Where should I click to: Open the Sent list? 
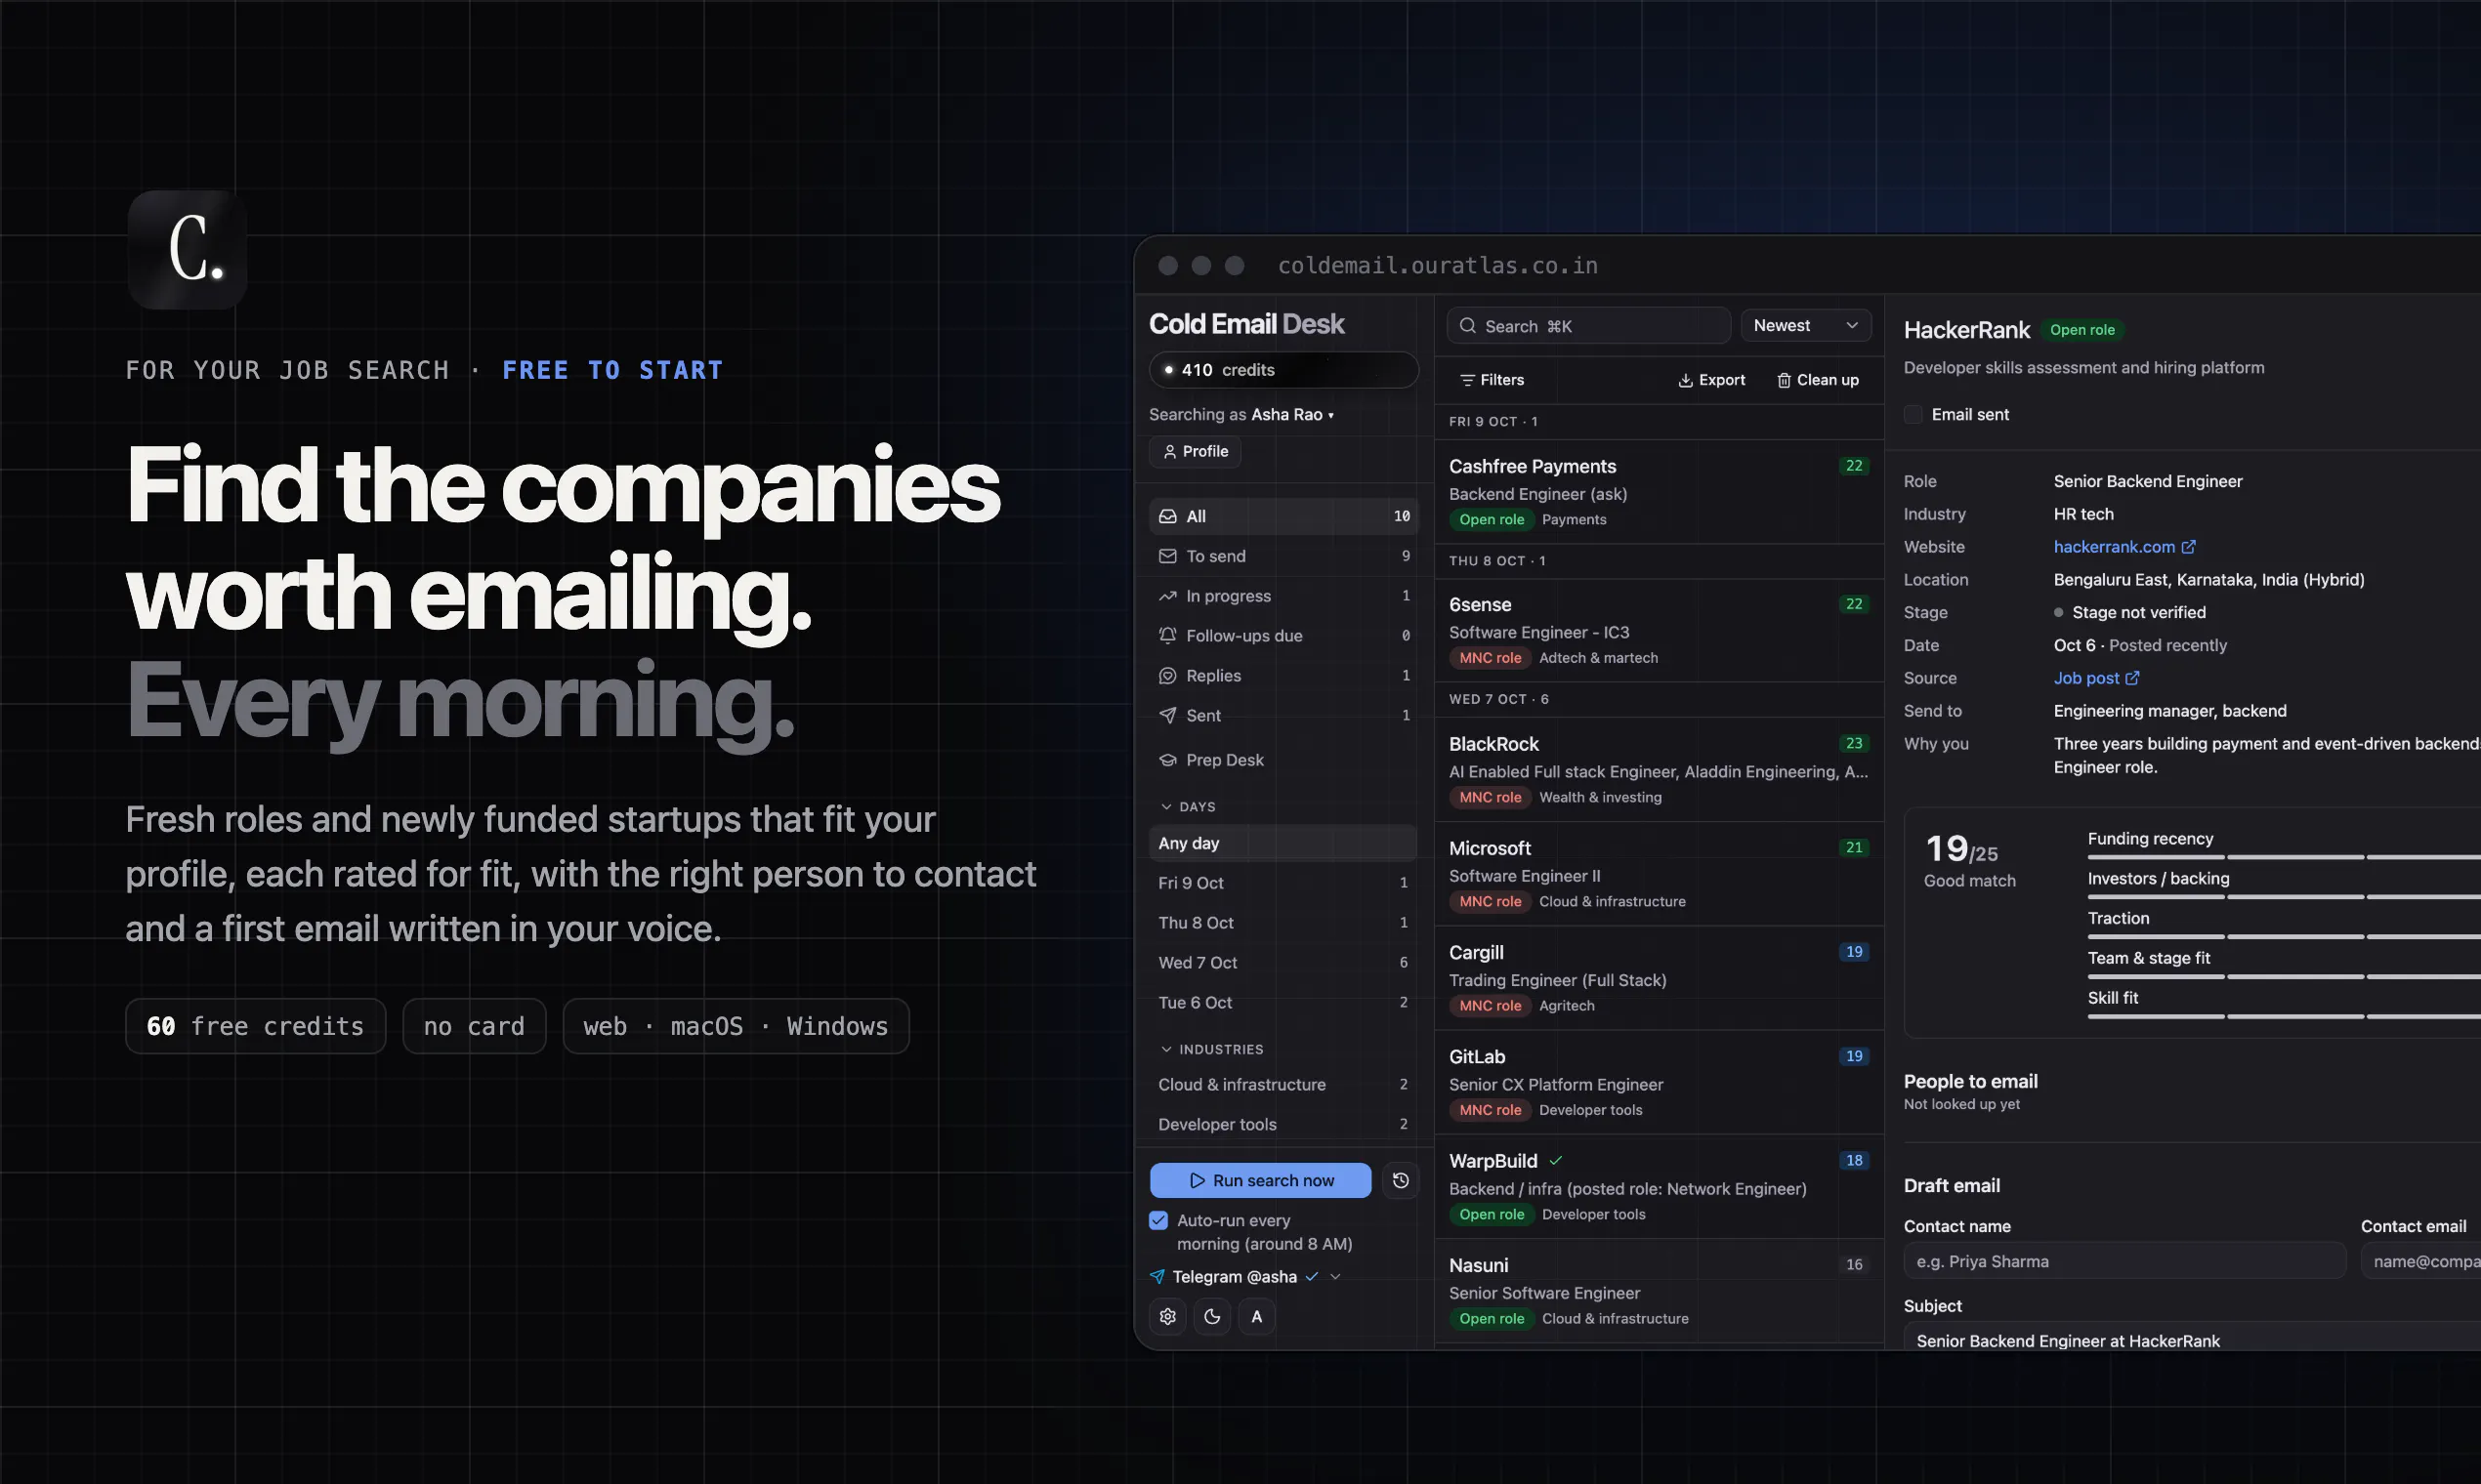pyautogui.click(x=1283, y=716)
